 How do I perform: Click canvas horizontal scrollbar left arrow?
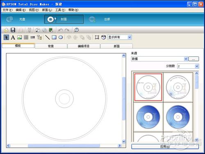(x=9, y=145)
